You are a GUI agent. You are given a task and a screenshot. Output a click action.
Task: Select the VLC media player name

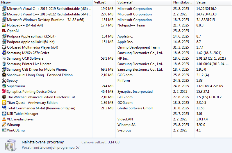point(20,119)
